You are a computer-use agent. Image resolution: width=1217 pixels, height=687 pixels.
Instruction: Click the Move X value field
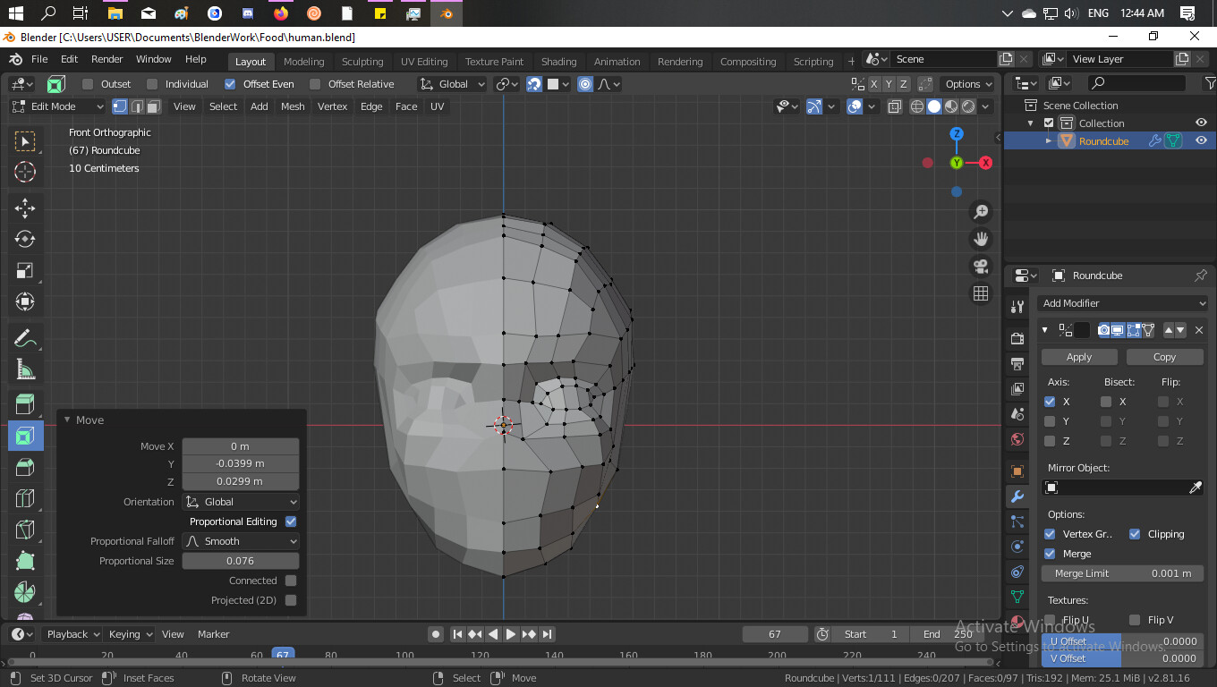(x=240, y=445)
